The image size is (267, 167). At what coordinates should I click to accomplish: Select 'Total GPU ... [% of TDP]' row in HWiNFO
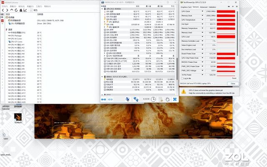click(x=139, y=61)
